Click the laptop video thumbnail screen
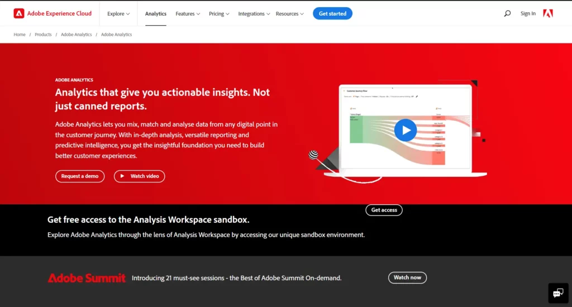572x307 pixels. pyautogui.click(x=406, y=127)
